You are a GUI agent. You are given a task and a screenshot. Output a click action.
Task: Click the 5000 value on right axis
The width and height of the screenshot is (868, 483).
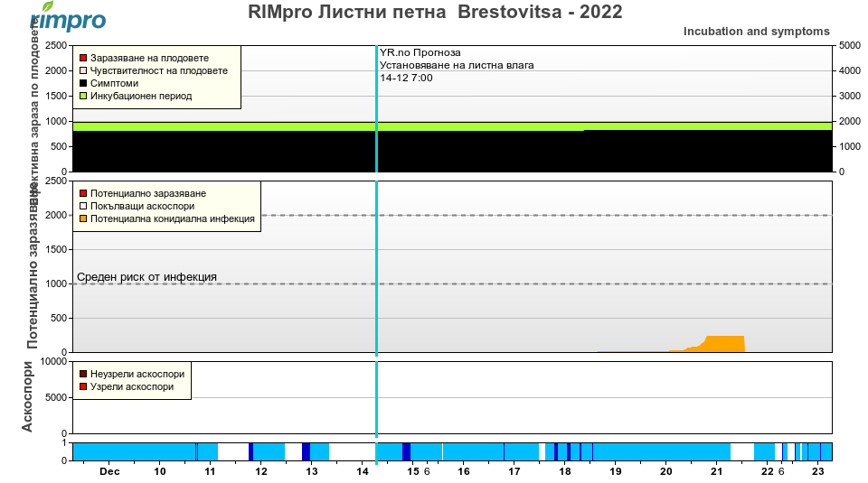pyautogui.click(x=850, y=46)
